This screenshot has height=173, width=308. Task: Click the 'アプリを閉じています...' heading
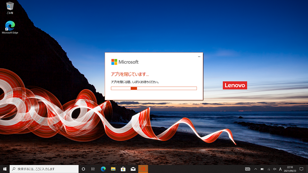click(x=130, y=74)
